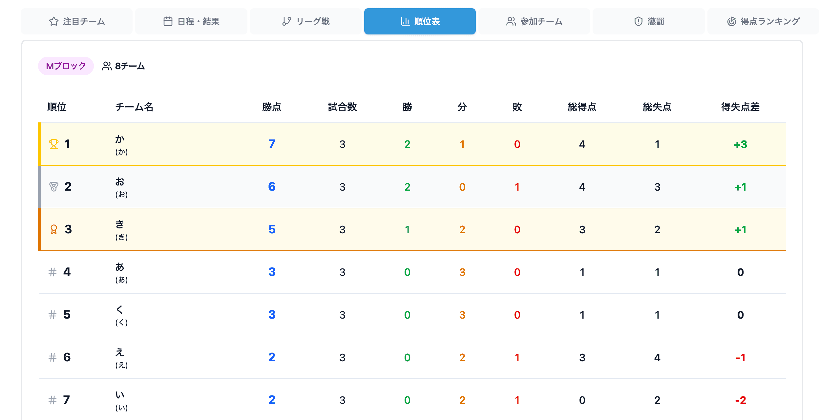Select team あ in fourth place
Viewport: 840px width, 420px height.
point(412,272)
